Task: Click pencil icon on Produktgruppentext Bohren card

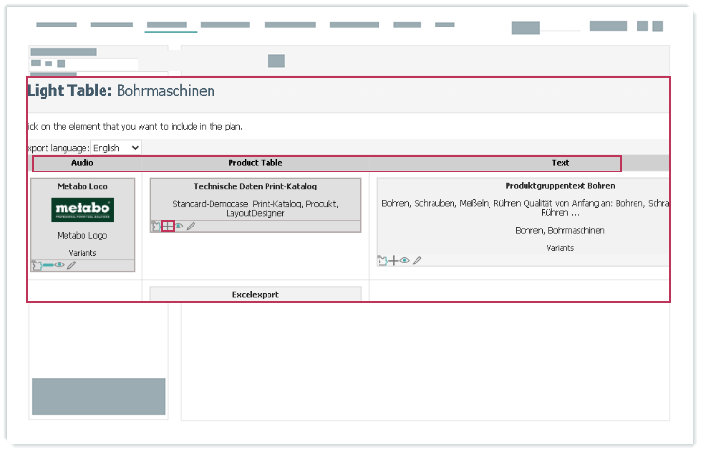Action: 416,260
